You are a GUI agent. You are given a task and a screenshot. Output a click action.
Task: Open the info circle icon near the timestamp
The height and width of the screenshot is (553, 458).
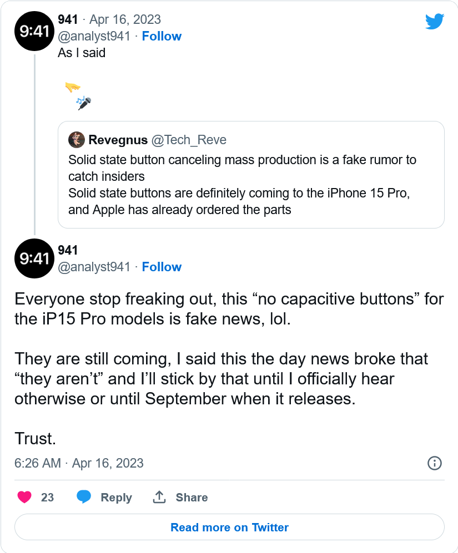pos(434,463)
